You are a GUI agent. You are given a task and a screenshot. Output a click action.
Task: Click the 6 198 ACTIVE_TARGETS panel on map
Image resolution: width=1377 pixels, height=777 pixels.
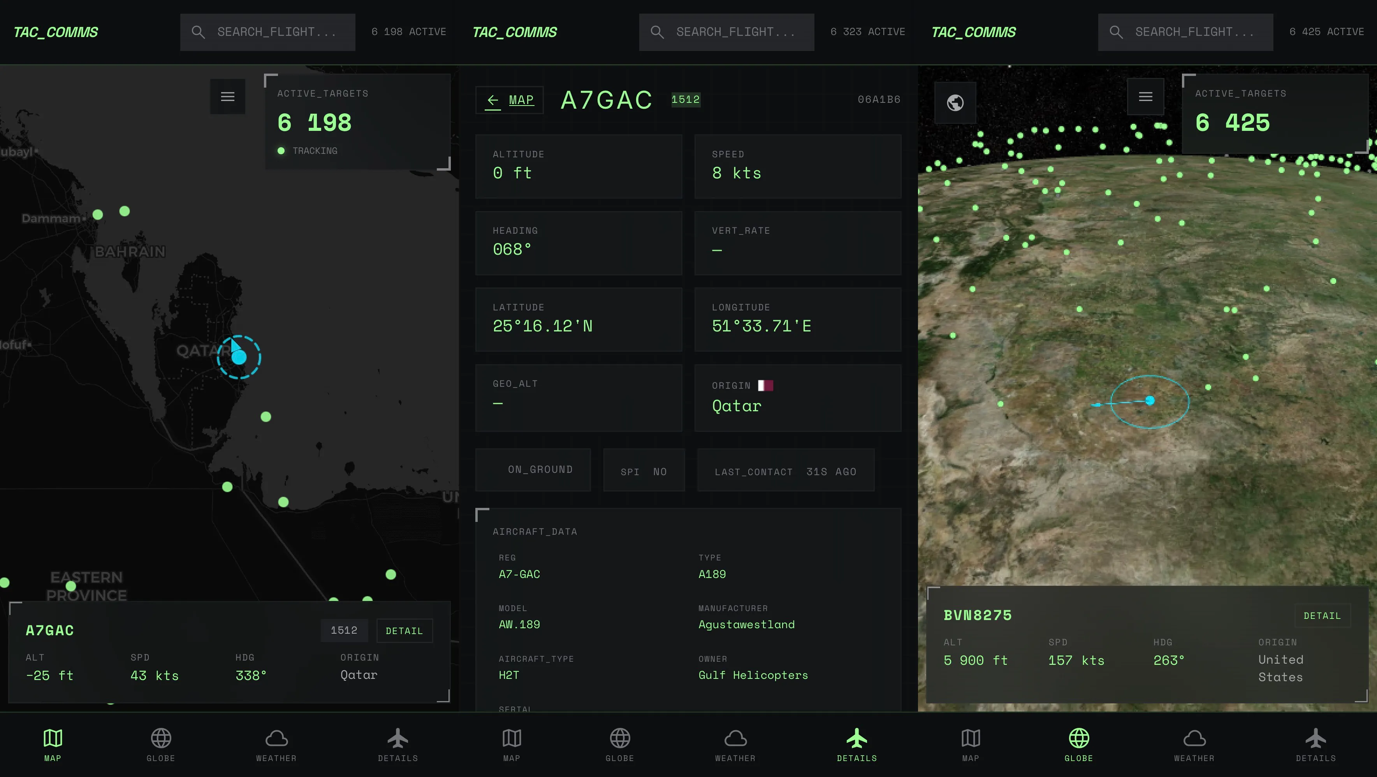click(x=358, y=122)
